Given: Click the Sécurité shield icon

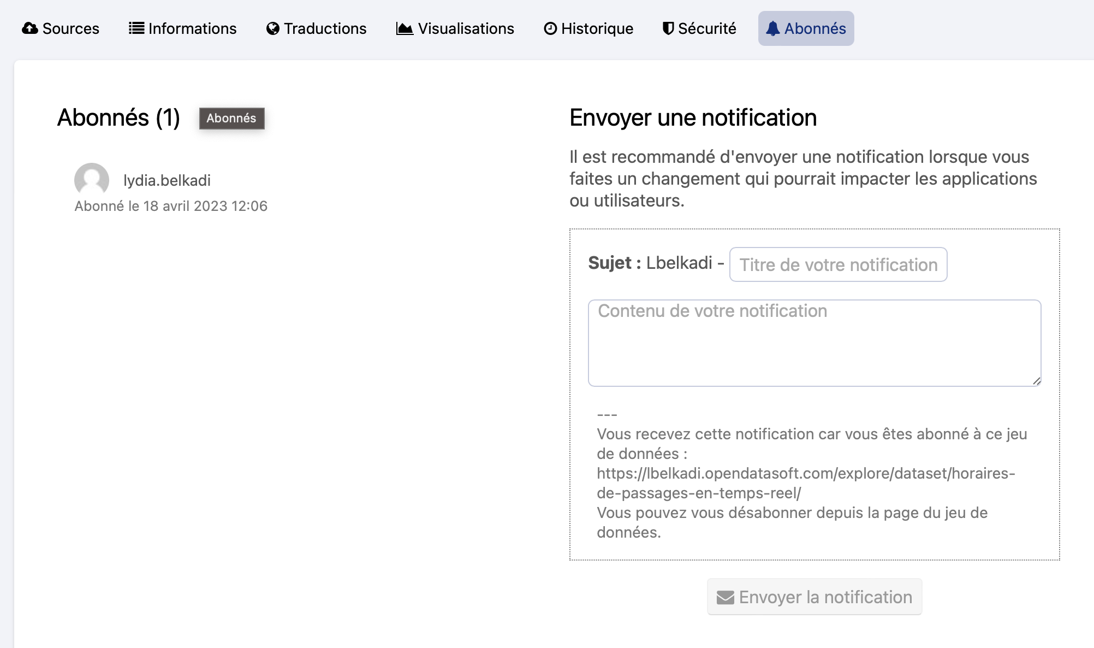Looking at the screenshot, I should (x=668, y=28).
